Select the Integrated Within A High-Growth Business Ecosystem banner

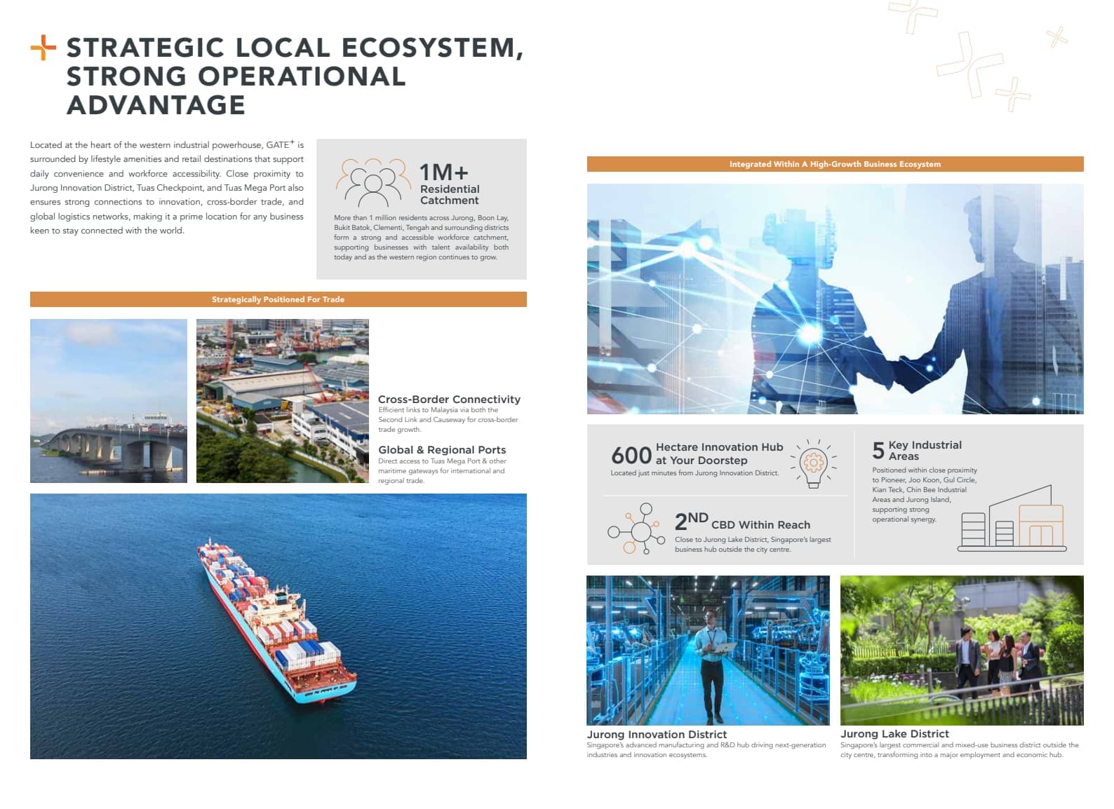(835, 164)
